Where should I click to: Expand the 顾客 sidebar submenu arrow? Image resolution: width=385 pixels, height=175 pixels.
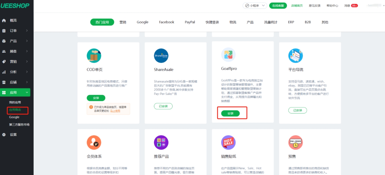click(x=27, y=51)
